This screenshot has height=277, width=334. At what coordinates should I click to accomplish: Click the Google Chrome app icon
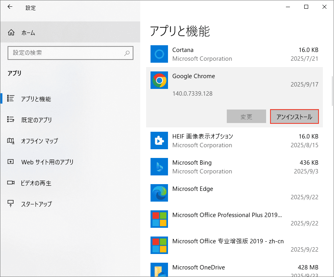[159, 81]
